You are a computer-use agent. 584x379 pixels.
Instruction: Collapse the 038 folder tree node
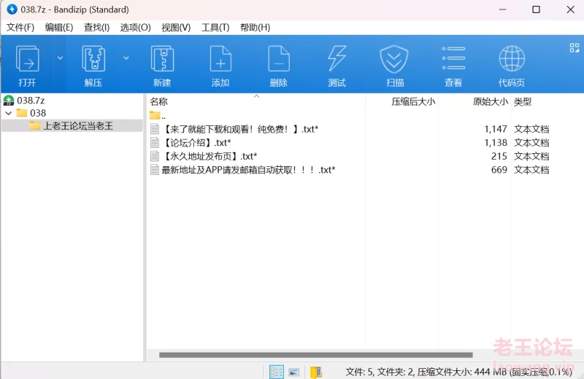point(9,113)
